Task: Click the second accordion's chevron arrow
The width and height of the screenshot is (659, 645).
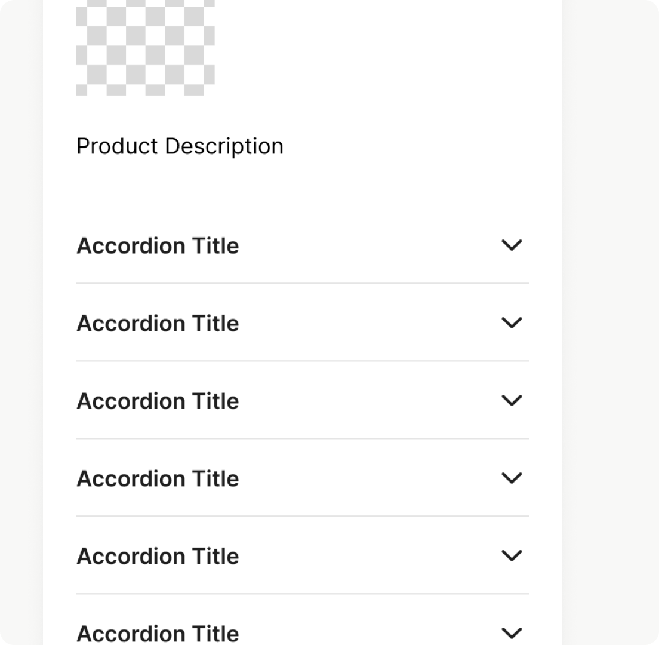Action: point(512,323)
